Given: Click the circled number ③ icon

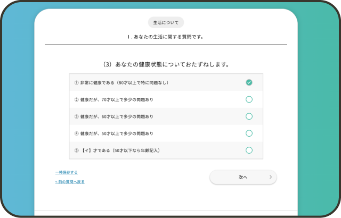Looking at the screenshot, I should pyautogui.click(x=76, y=116).
